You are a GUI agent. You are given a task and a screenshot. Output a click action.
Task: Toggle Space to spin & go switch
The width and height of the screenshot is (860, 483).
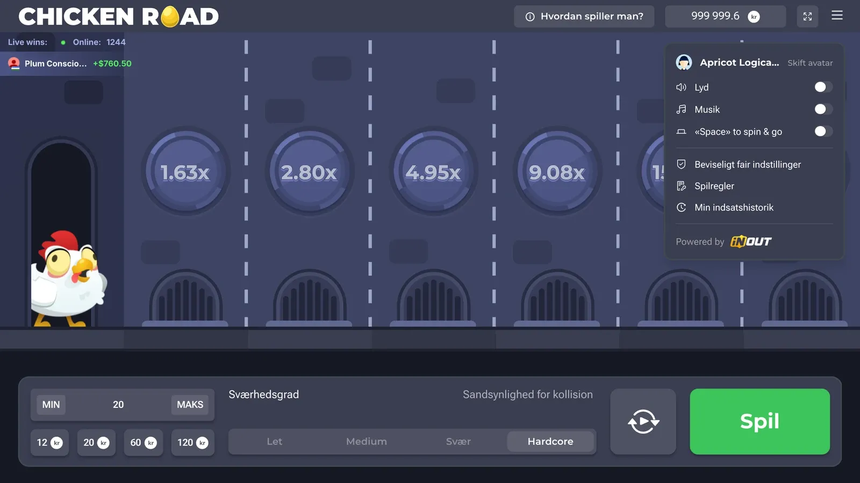pos(823,131)
